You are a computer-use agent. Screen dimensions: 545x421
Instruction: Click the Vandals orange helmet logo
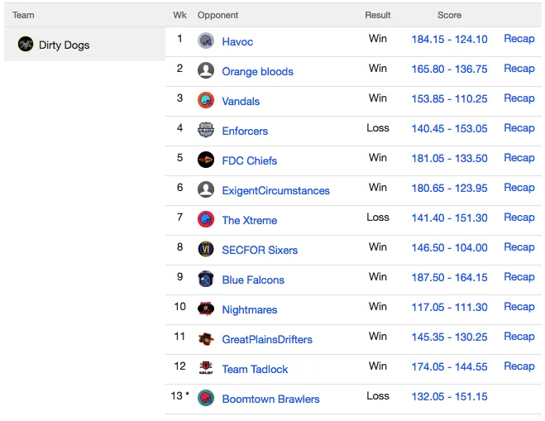(x=206, y=100)
